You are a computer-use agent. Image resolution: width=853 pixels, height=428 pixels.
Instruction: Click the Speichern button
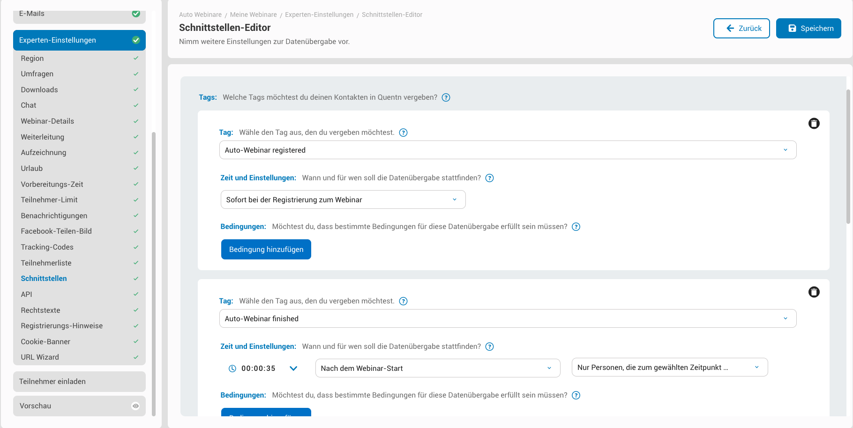(x=808, y=29)
